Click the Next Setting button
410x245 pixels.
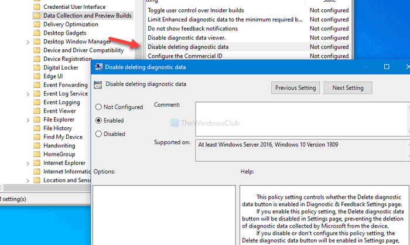point(348,88)
